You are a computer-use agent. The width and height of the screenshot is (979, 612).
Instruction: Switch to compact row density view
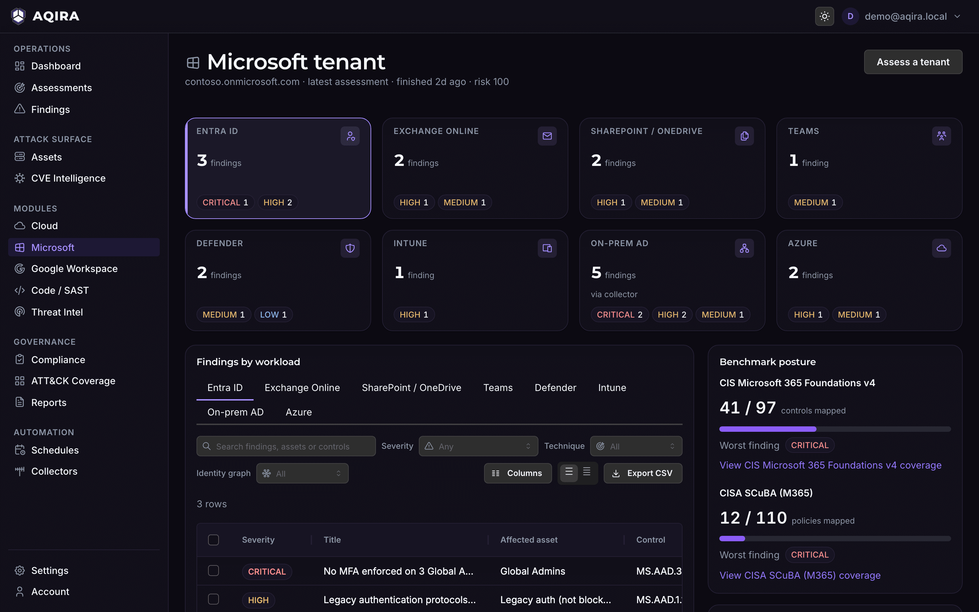click(x=587, y=473)
